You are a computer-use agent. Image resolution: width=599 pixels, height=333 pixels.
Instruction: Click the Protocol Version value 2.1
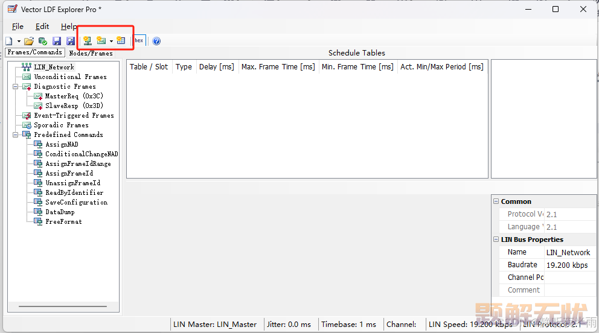point(571,214)
